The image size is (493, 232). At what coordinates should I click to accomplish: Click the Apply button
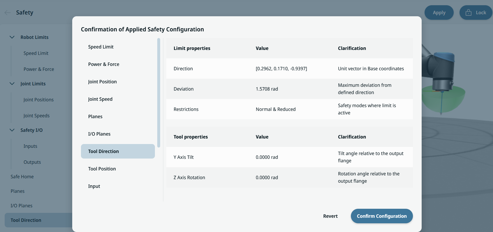439,12
